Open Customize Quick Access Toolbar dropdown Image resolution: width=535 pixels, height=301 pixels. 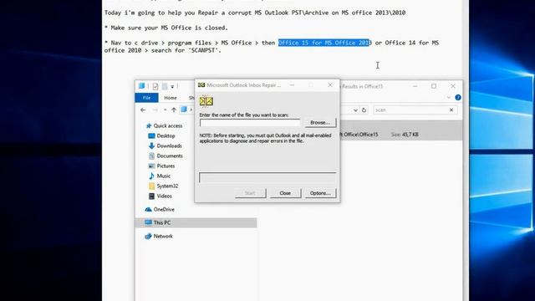pyautogui.click(x=172, y=87)
